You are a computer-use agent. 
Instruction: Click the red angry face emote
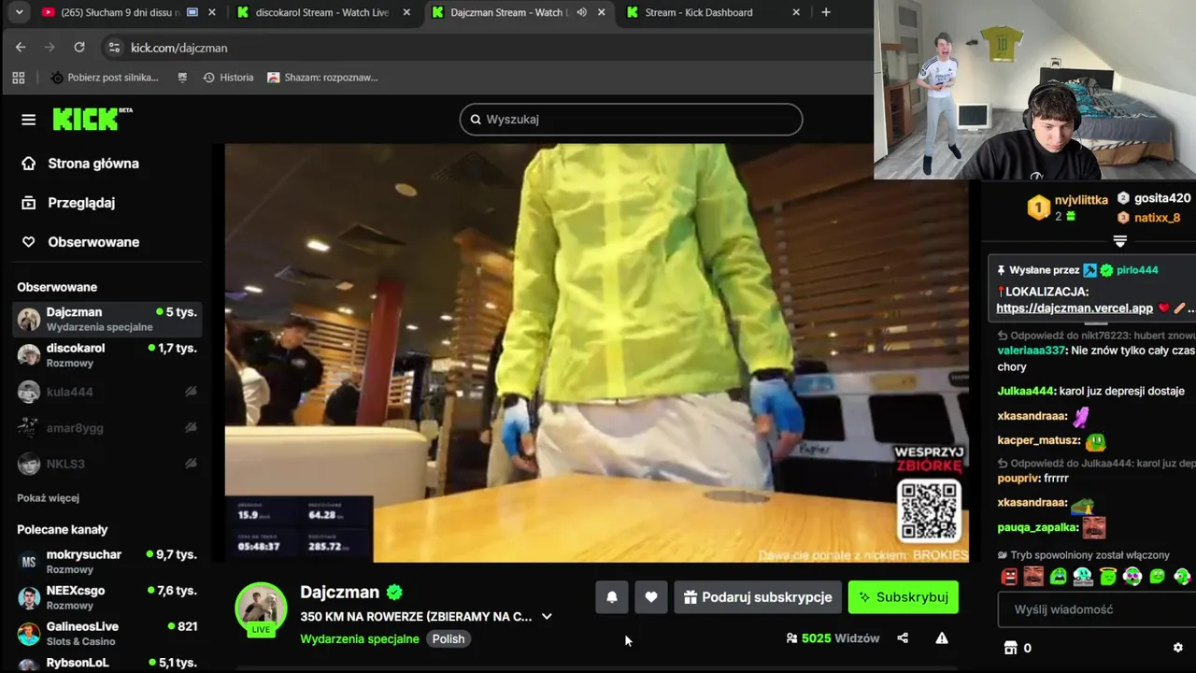(x=1009, y=577)
